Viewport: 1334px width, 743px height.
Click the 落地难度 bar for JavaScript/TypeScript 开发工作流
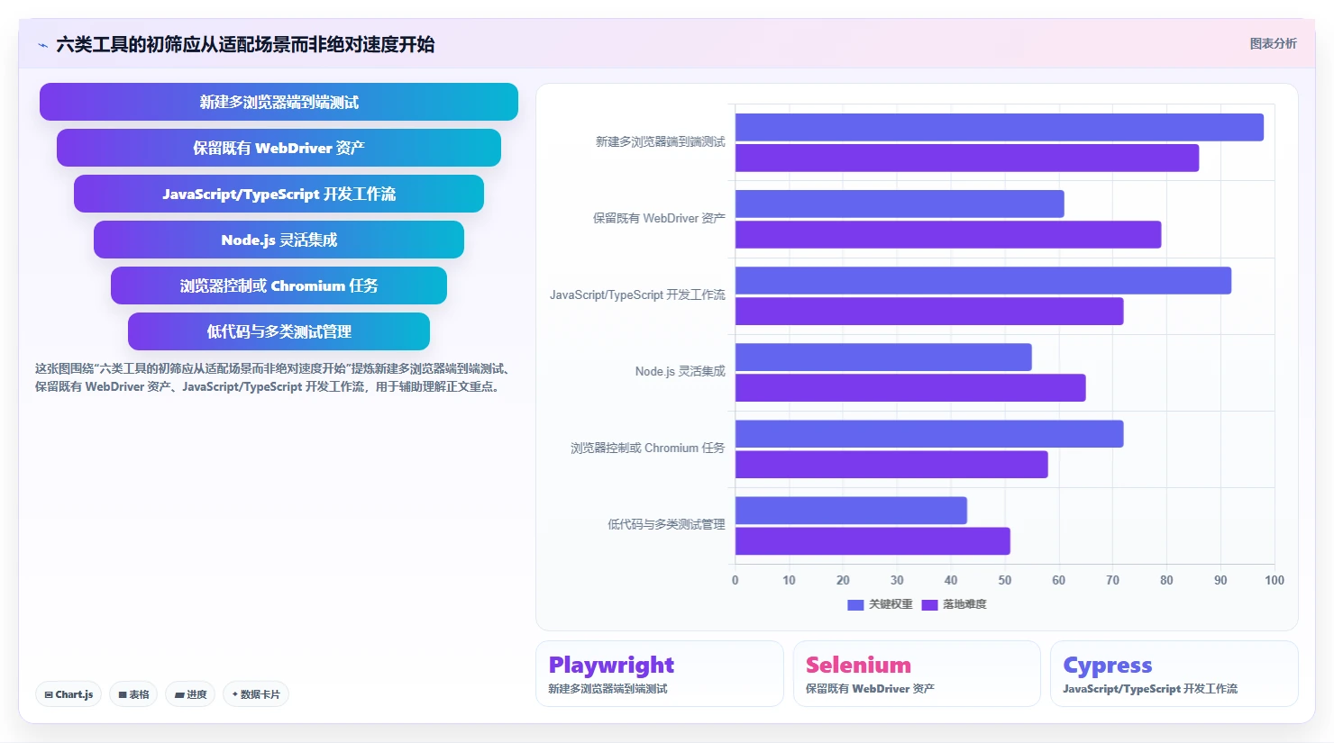[929, 311]
